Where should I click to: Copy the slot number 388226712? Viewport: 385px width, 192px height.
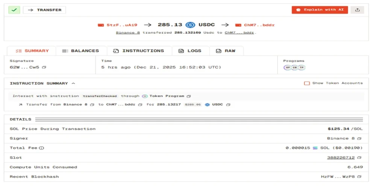click(359, 158)
